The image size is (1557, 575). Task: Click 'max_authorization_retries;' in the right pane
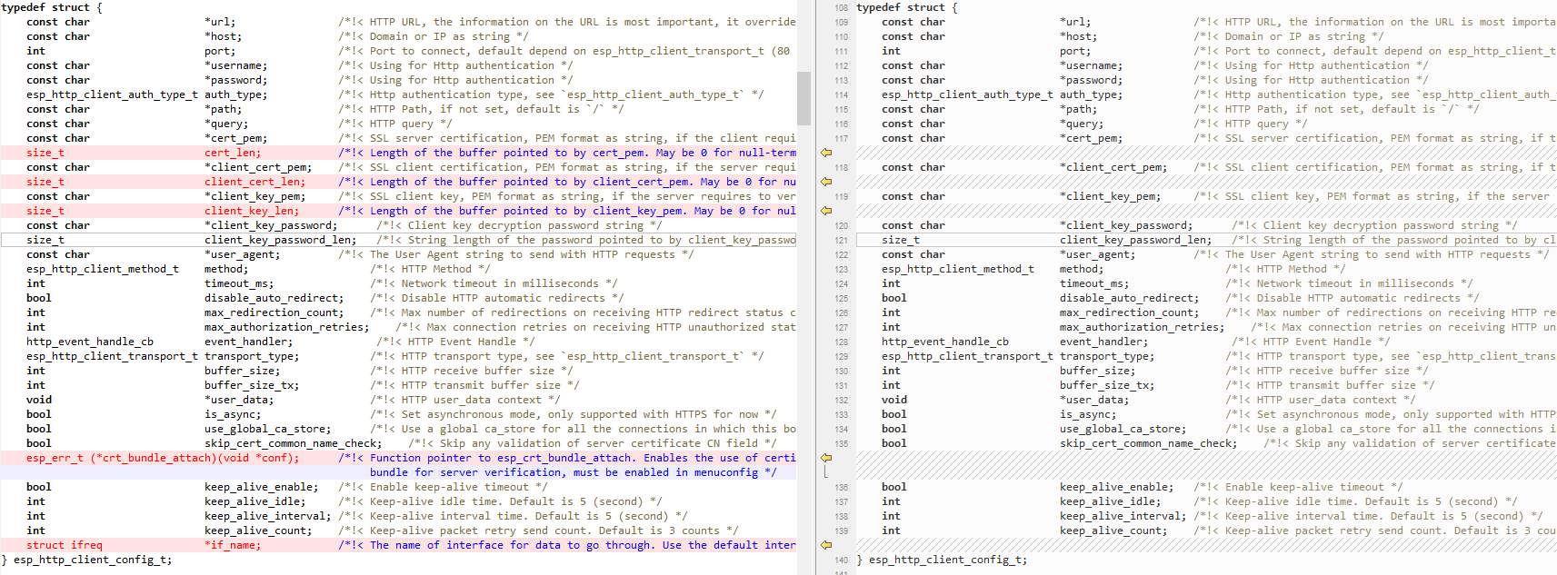pos(1143,327)
